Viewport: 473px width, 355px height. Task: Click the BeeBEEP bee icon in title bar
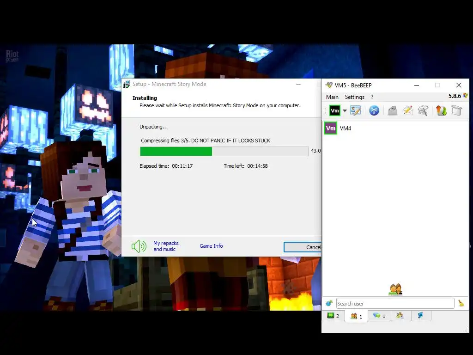329,85
